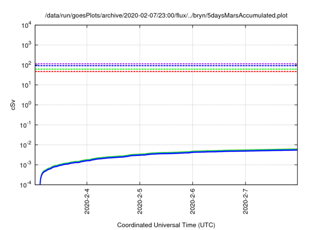This screenshot has height=230, width=328.
Task: Select the 10^-4 y-axis label
Action: (x=26, y=185)
